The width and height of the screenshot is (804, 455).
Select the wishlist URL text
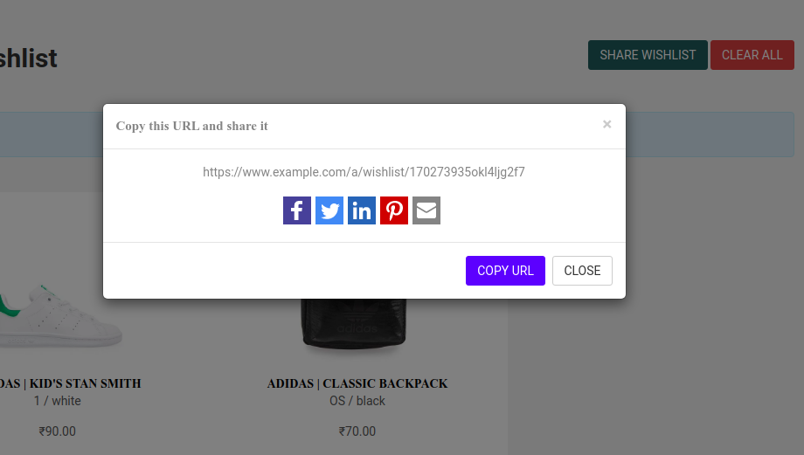point(364,172)
